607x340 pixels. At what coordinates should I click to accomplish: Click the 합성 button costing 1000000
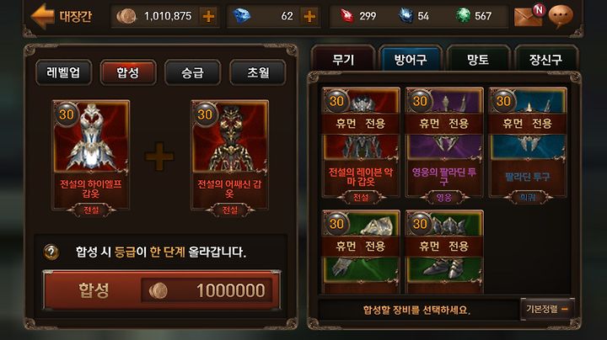[161, 290]
